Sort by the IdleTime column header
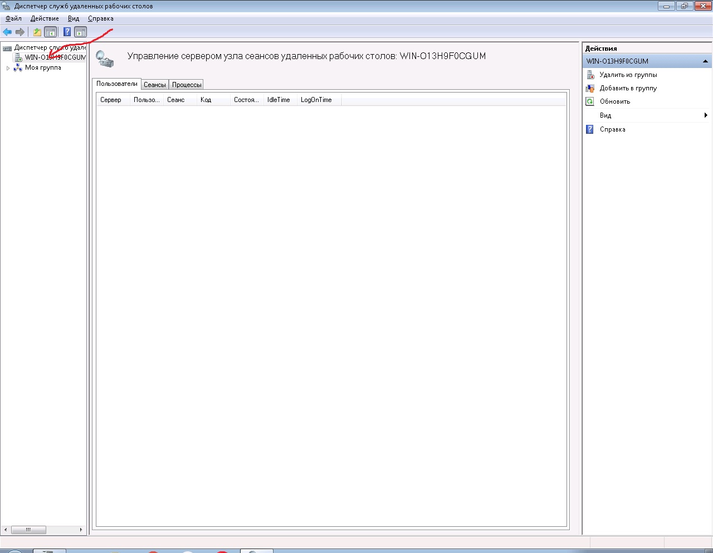The width and height of the screenshot is (713, 553). pyautogui.click(x=280, y=100)
